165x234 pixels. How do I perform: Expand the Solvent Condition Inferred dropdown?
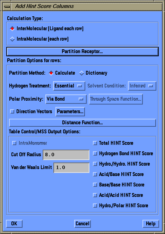click(142, 86)
